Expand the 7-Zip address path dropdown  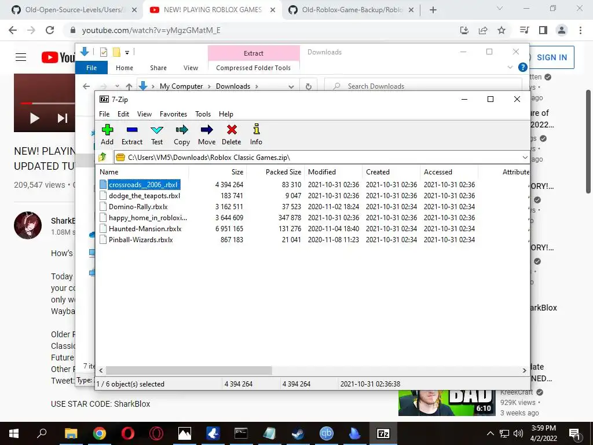[525, 158]
